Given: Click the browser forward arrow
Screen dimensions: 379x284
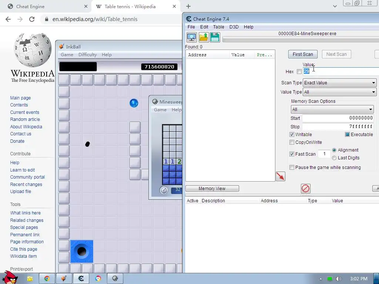Looking at the screenshot, I should (20, 19).
